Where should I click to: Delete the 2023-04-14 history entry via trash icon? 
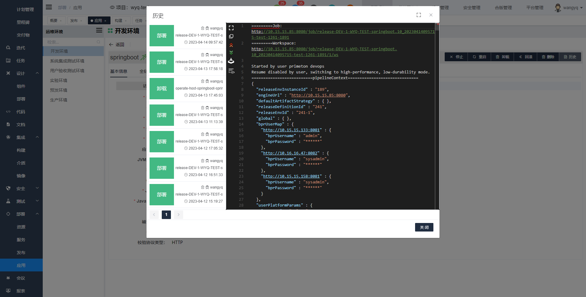202,28
